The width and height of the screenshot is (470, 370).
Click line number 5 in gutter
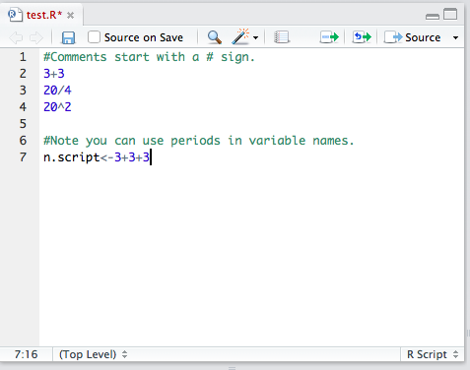[x=23, y=124]
